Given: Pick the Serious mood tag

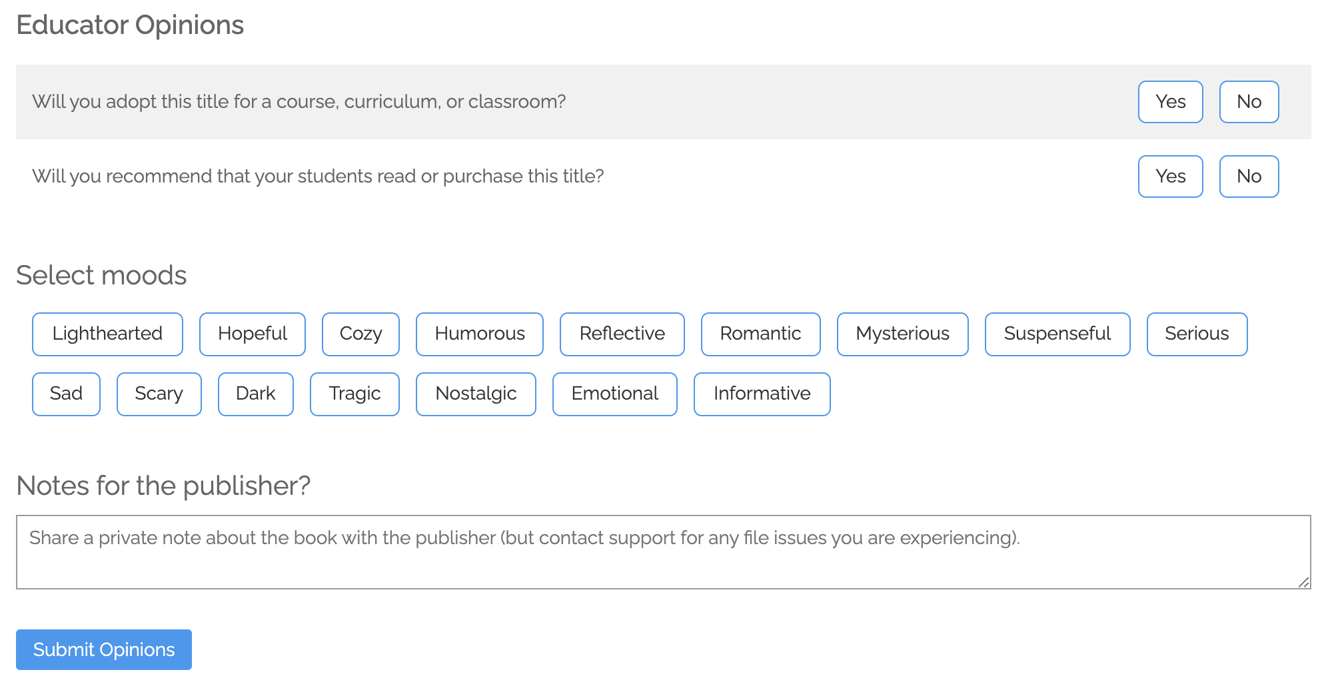Looking at the screenshot, I should point(1197,334).
